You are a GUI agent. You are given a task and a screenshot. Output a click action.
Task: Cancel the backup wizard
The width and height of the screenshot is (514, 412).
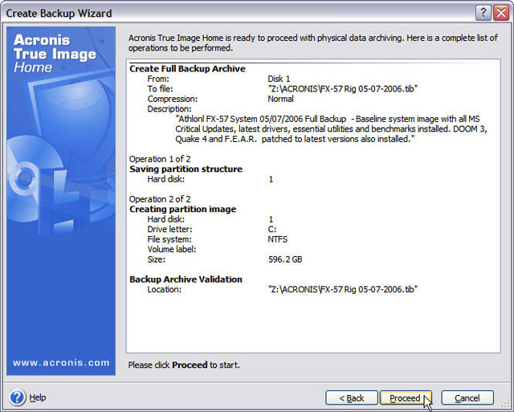467,398
